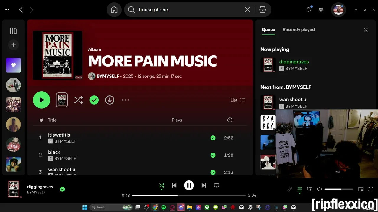This screenshot has height=212, width=378.
Task: Pause the current song
Action: tap(189, 185)
